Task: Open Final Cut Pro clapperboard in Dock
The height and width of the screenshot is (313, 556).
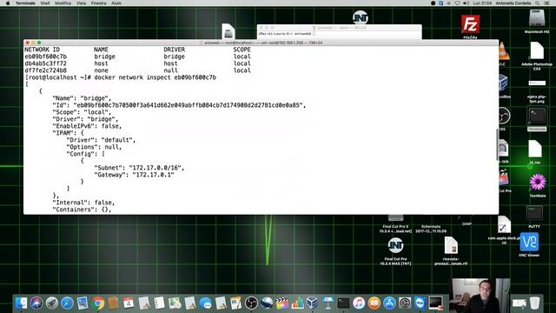Action: (281, 303)
